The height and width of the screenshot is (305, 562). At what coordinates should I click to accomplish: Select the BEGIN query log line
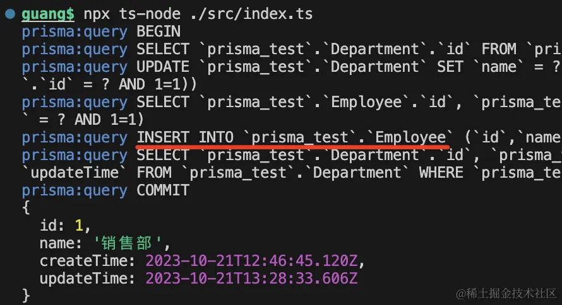coord(101,31)
